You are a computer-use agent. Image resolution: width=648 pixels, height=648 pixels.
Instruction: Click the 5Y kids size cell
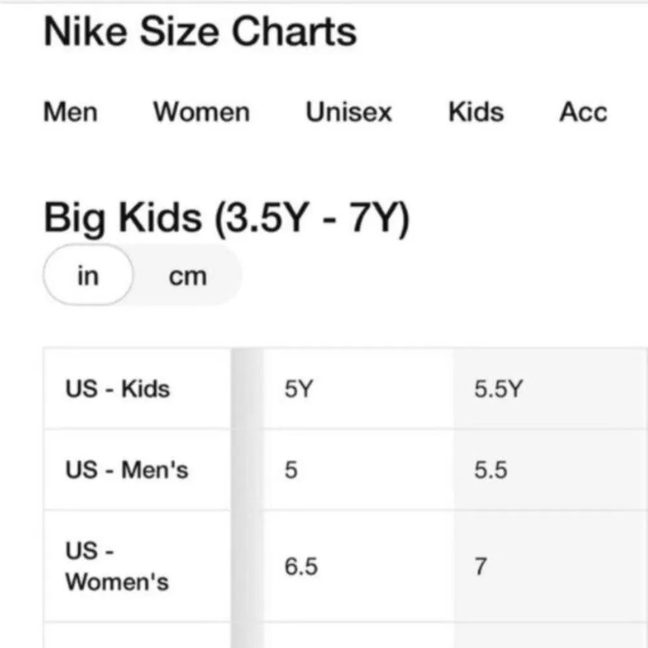[x=299, y=389]
